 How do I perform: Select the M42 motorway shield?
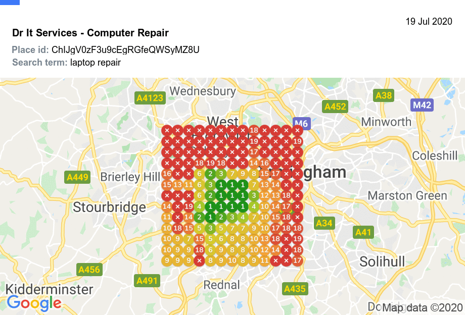(x=422, y=105)
